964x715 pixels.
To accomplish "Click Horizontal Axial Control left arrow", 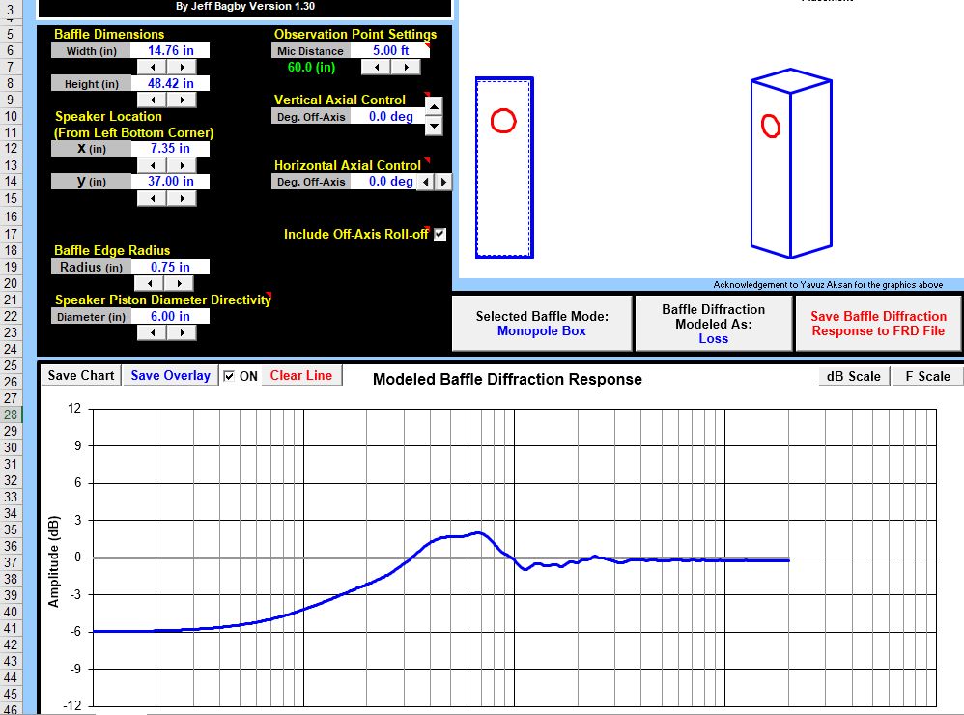I will point(425,182).
